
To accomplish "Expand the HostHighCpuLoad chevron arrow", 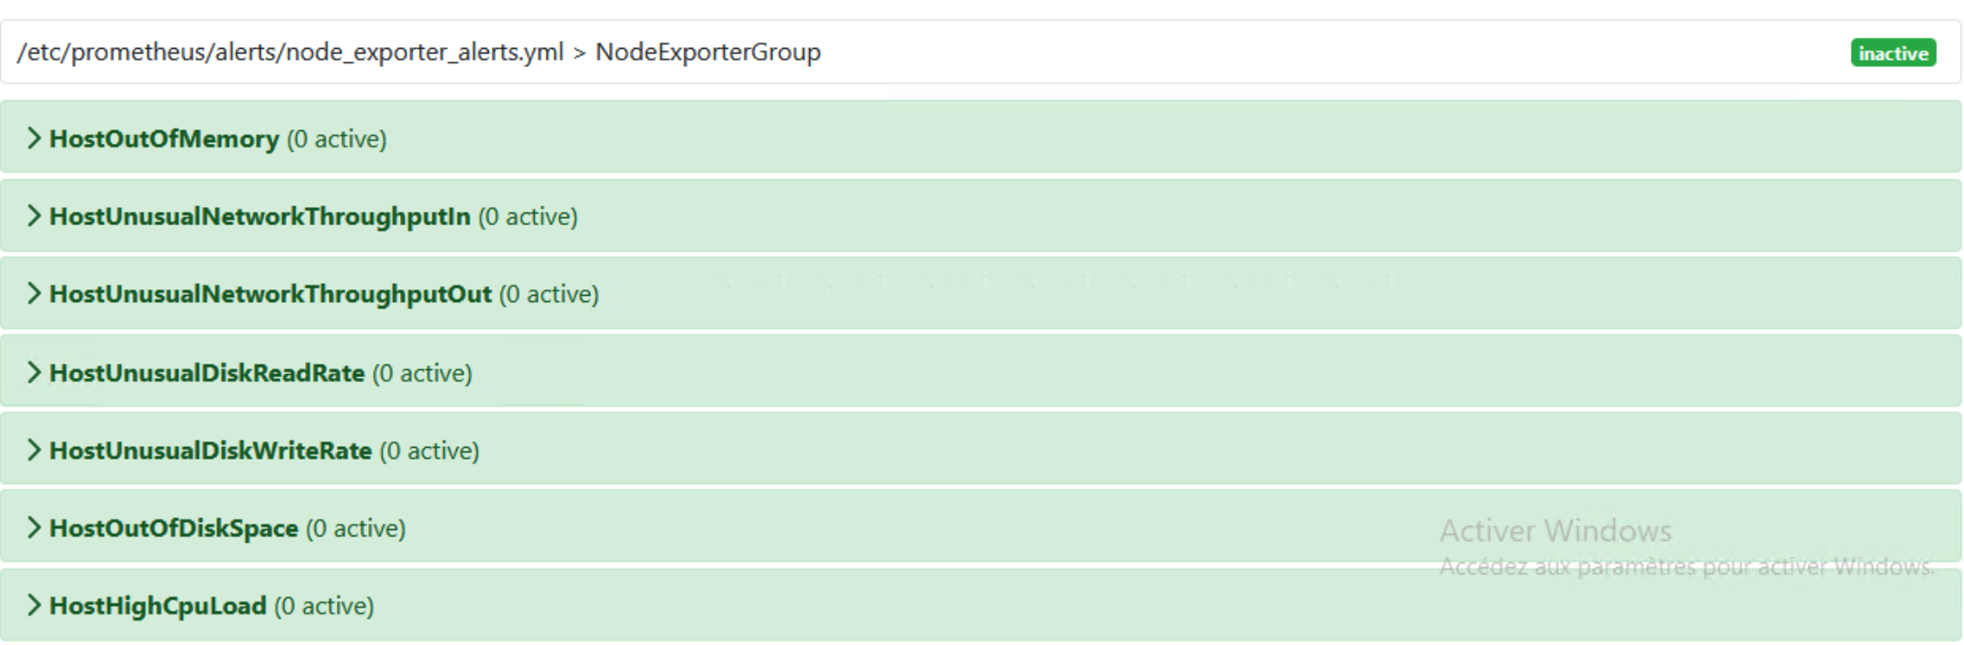I will tap(33, 606).
